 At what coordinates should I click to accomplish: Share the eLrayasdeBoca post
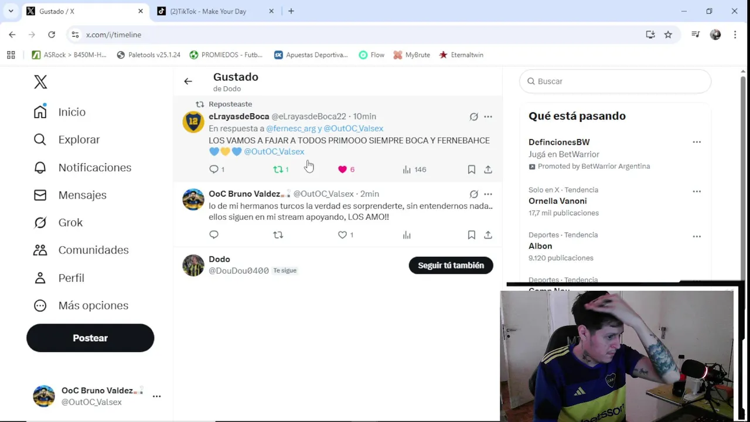click(487, 169)
